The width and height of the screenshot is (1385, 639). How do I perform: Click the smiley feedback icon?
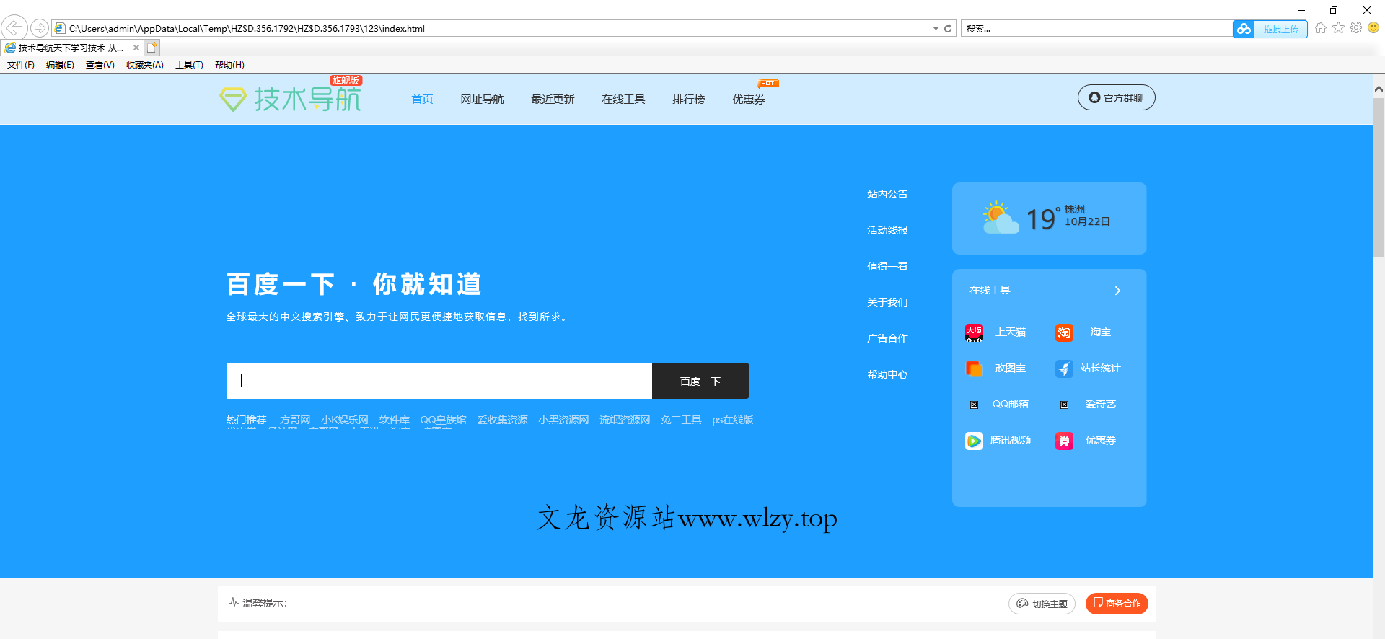[x=1373, y=28]
